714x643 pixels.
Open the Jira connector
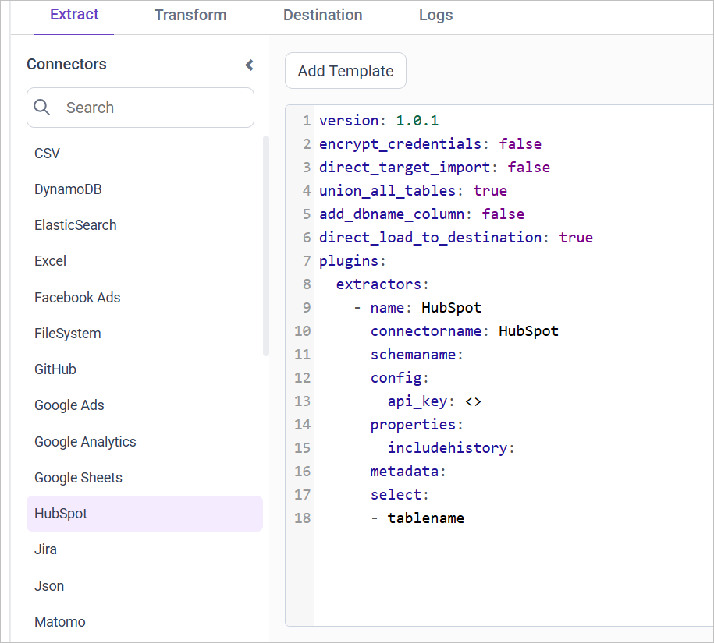tap(45, 549)
